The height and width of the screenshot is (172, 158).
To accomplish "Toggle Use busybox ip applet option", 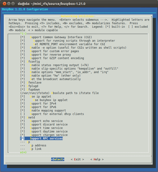I will 23,100.
